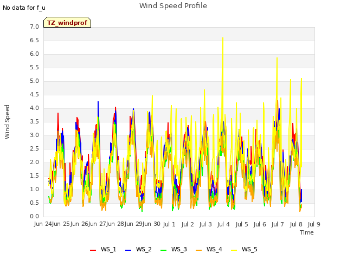Viewport: 347px width, 260px height.
Task: Click the Wind Speed Profile chart title
Action: pyautogui.click(x=173, y=6)
